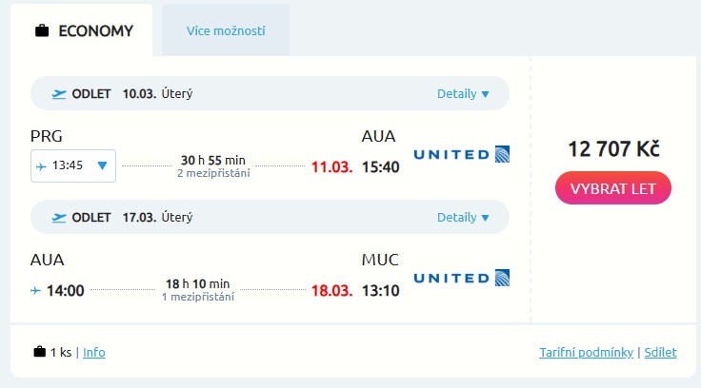Click the briefcase icon on Economy tab
701x388 pixels.
pyautogui.click(x=42, y=30)
